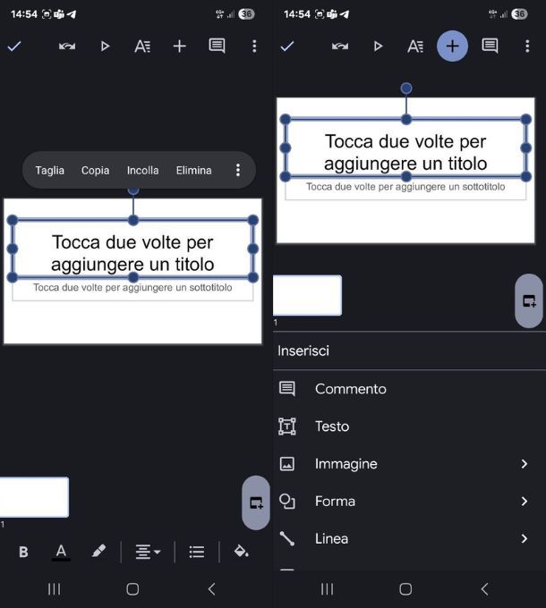This screenshot has width=546, height=608.
Task: Tap recent apps button in left navigation bar
Action: 54,589
